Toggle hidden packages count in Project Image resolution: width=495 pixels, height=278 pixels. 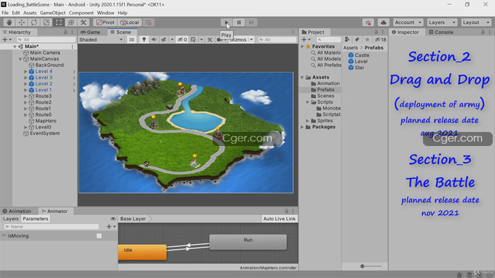(x=380, y=40)
